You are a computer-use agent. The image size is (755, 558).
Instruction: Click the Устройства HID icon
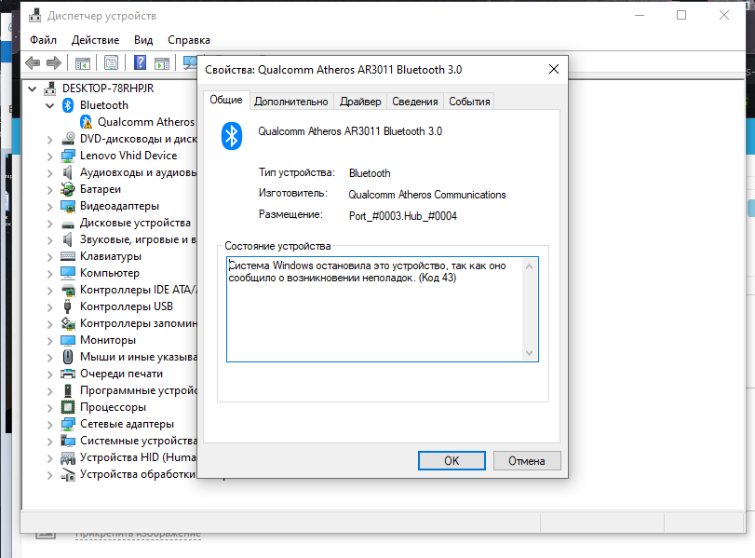coord(68,457)
